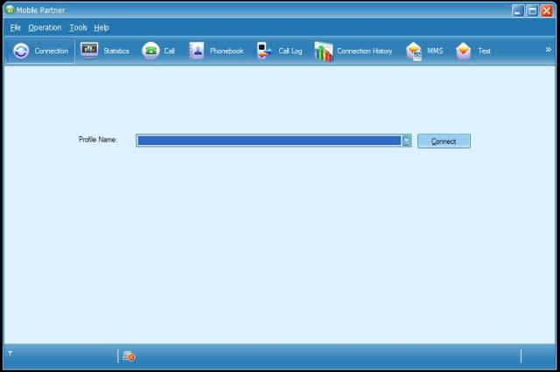The width and height of the screenshot is (560, 372).
Task: Close the Mobile Partner window
Action: (546, 10)
